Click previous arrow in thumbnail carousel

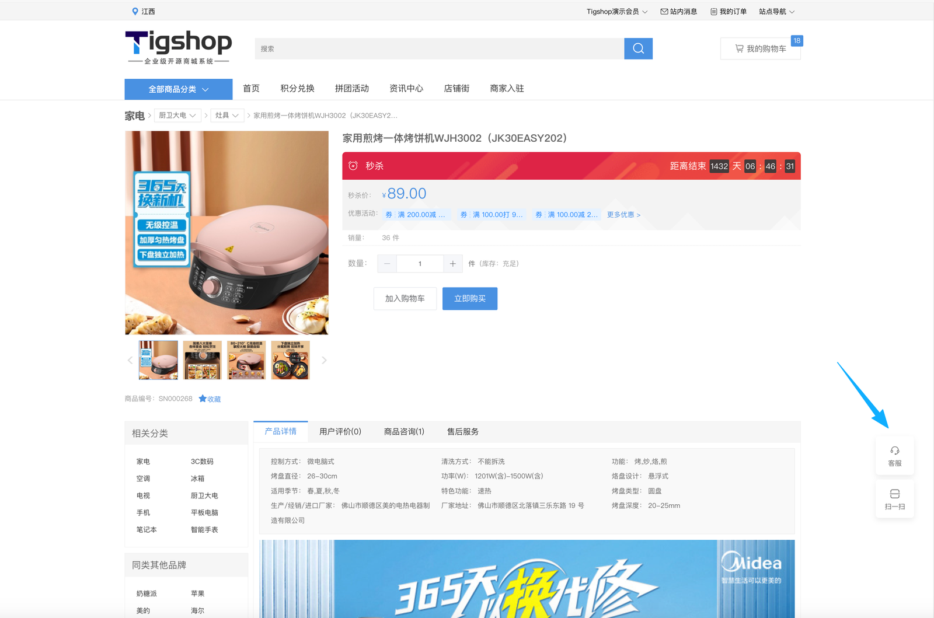(x=130, y=360)
